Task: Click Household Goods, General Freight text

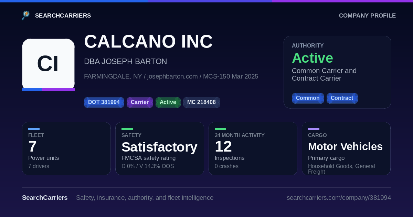Action: point(341,169)
